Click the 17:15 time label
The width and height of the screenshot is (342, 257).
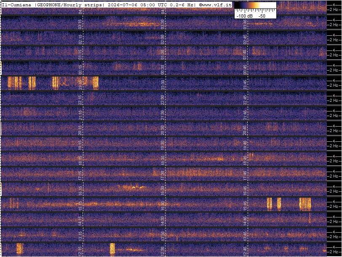80,176
